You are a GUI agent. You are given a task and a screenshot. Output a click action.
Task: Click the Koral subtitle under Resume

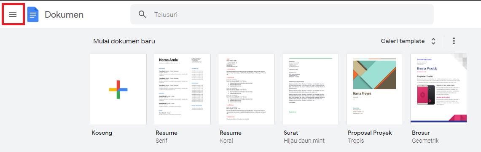[x=226, y=141]
